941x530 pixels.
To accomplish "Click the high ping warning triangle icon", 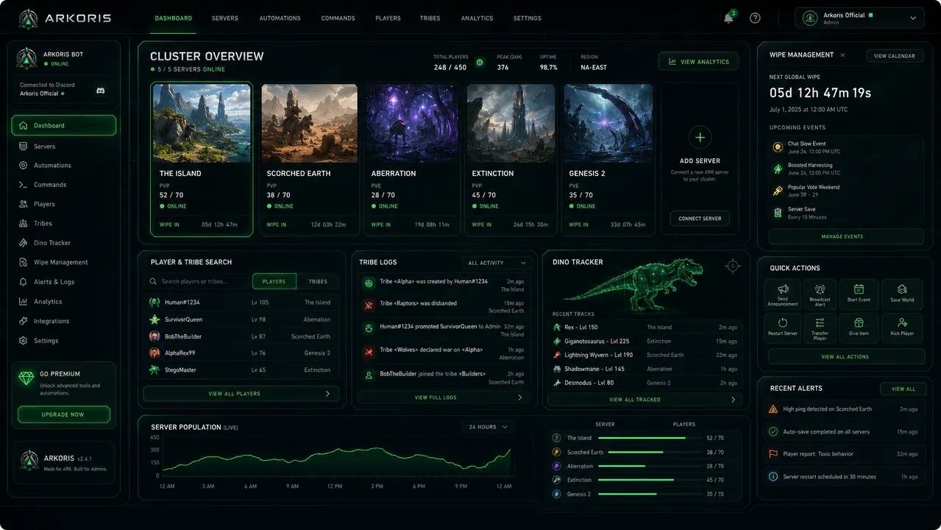I will [x=773, y=409].
